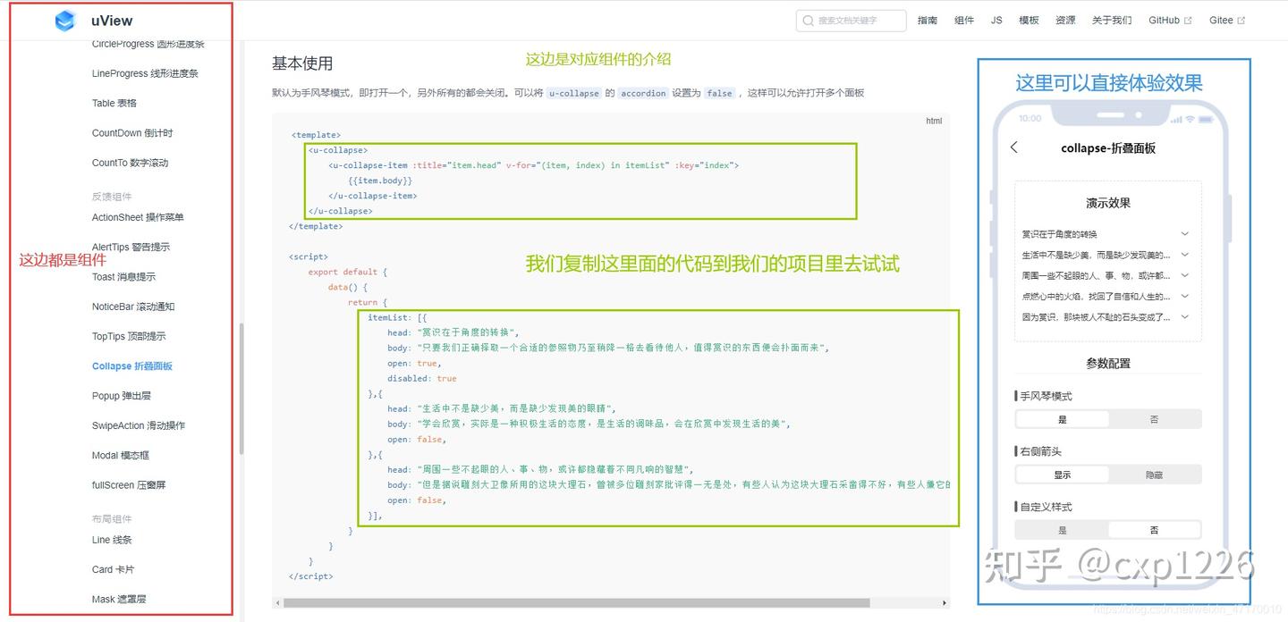Expand the 赏识在于角度的转换 panel chevron

(1185, 234)
